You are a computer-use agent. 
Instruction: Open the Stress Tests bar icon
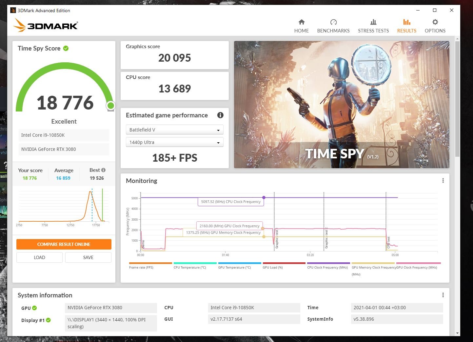373,22
